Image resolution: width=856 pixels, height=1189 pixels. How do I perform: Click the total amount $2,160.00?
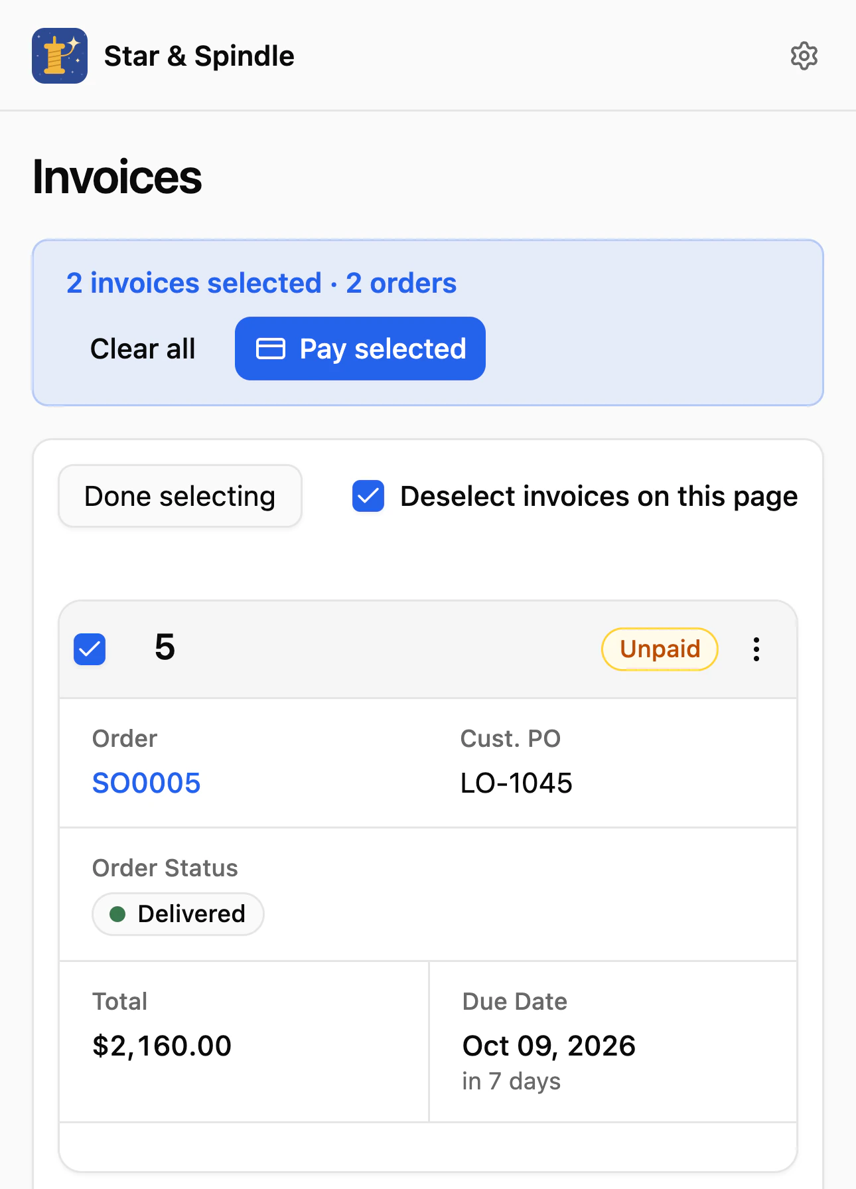(162, 1046)
